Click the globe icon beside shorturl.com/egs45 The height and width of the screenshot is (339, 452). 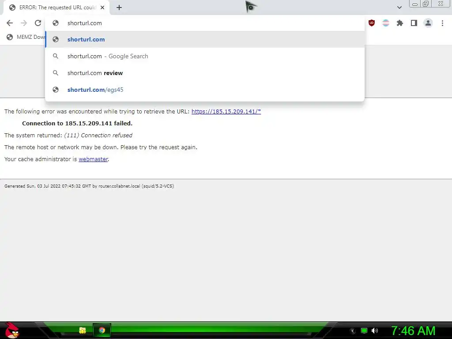click(x=56, y=90)
